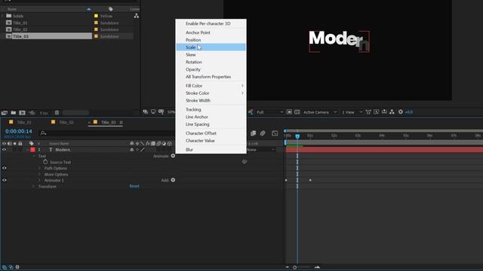
Task: Collapse the Modern layer properties
Action: (28, 150)
